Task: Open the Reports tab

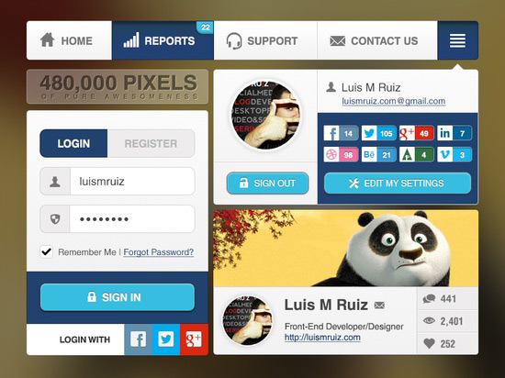Action: (x=163, y=40)
